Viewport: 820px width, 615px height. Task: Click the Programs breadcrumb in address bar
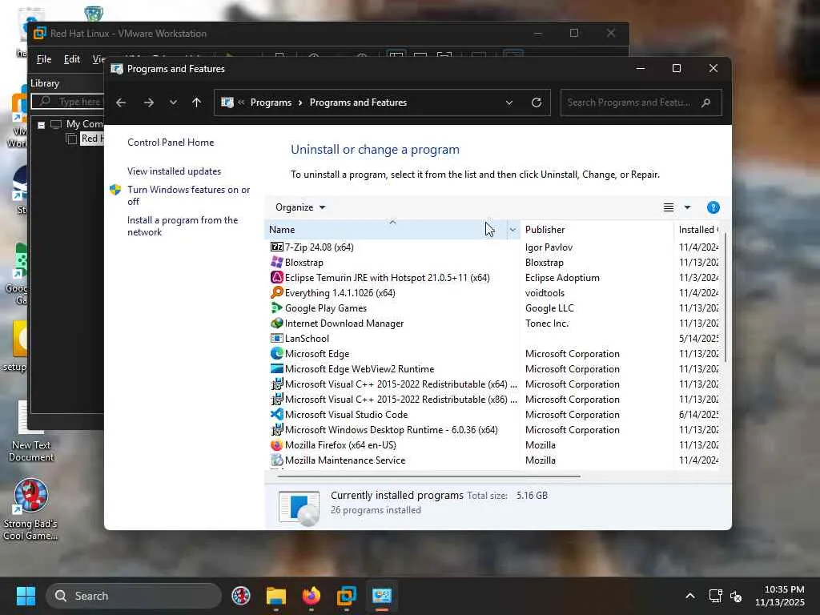[x=271, y=102]
